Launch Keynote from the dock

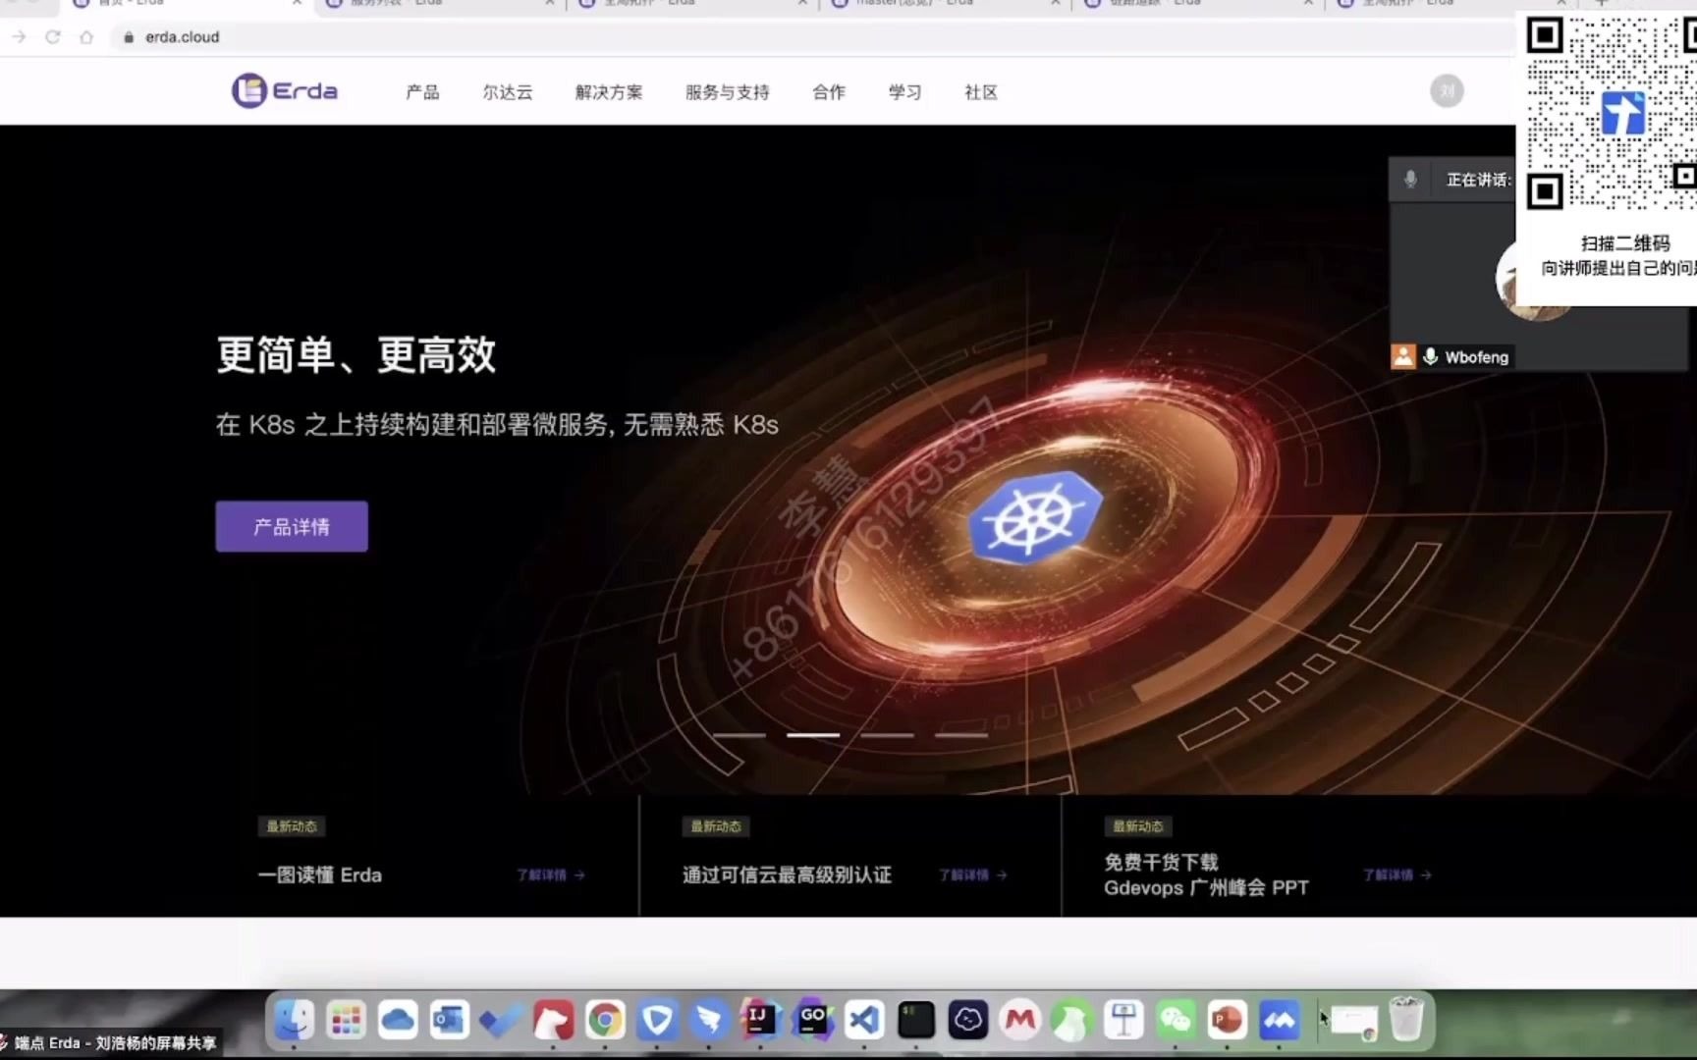(1123, 1021)
